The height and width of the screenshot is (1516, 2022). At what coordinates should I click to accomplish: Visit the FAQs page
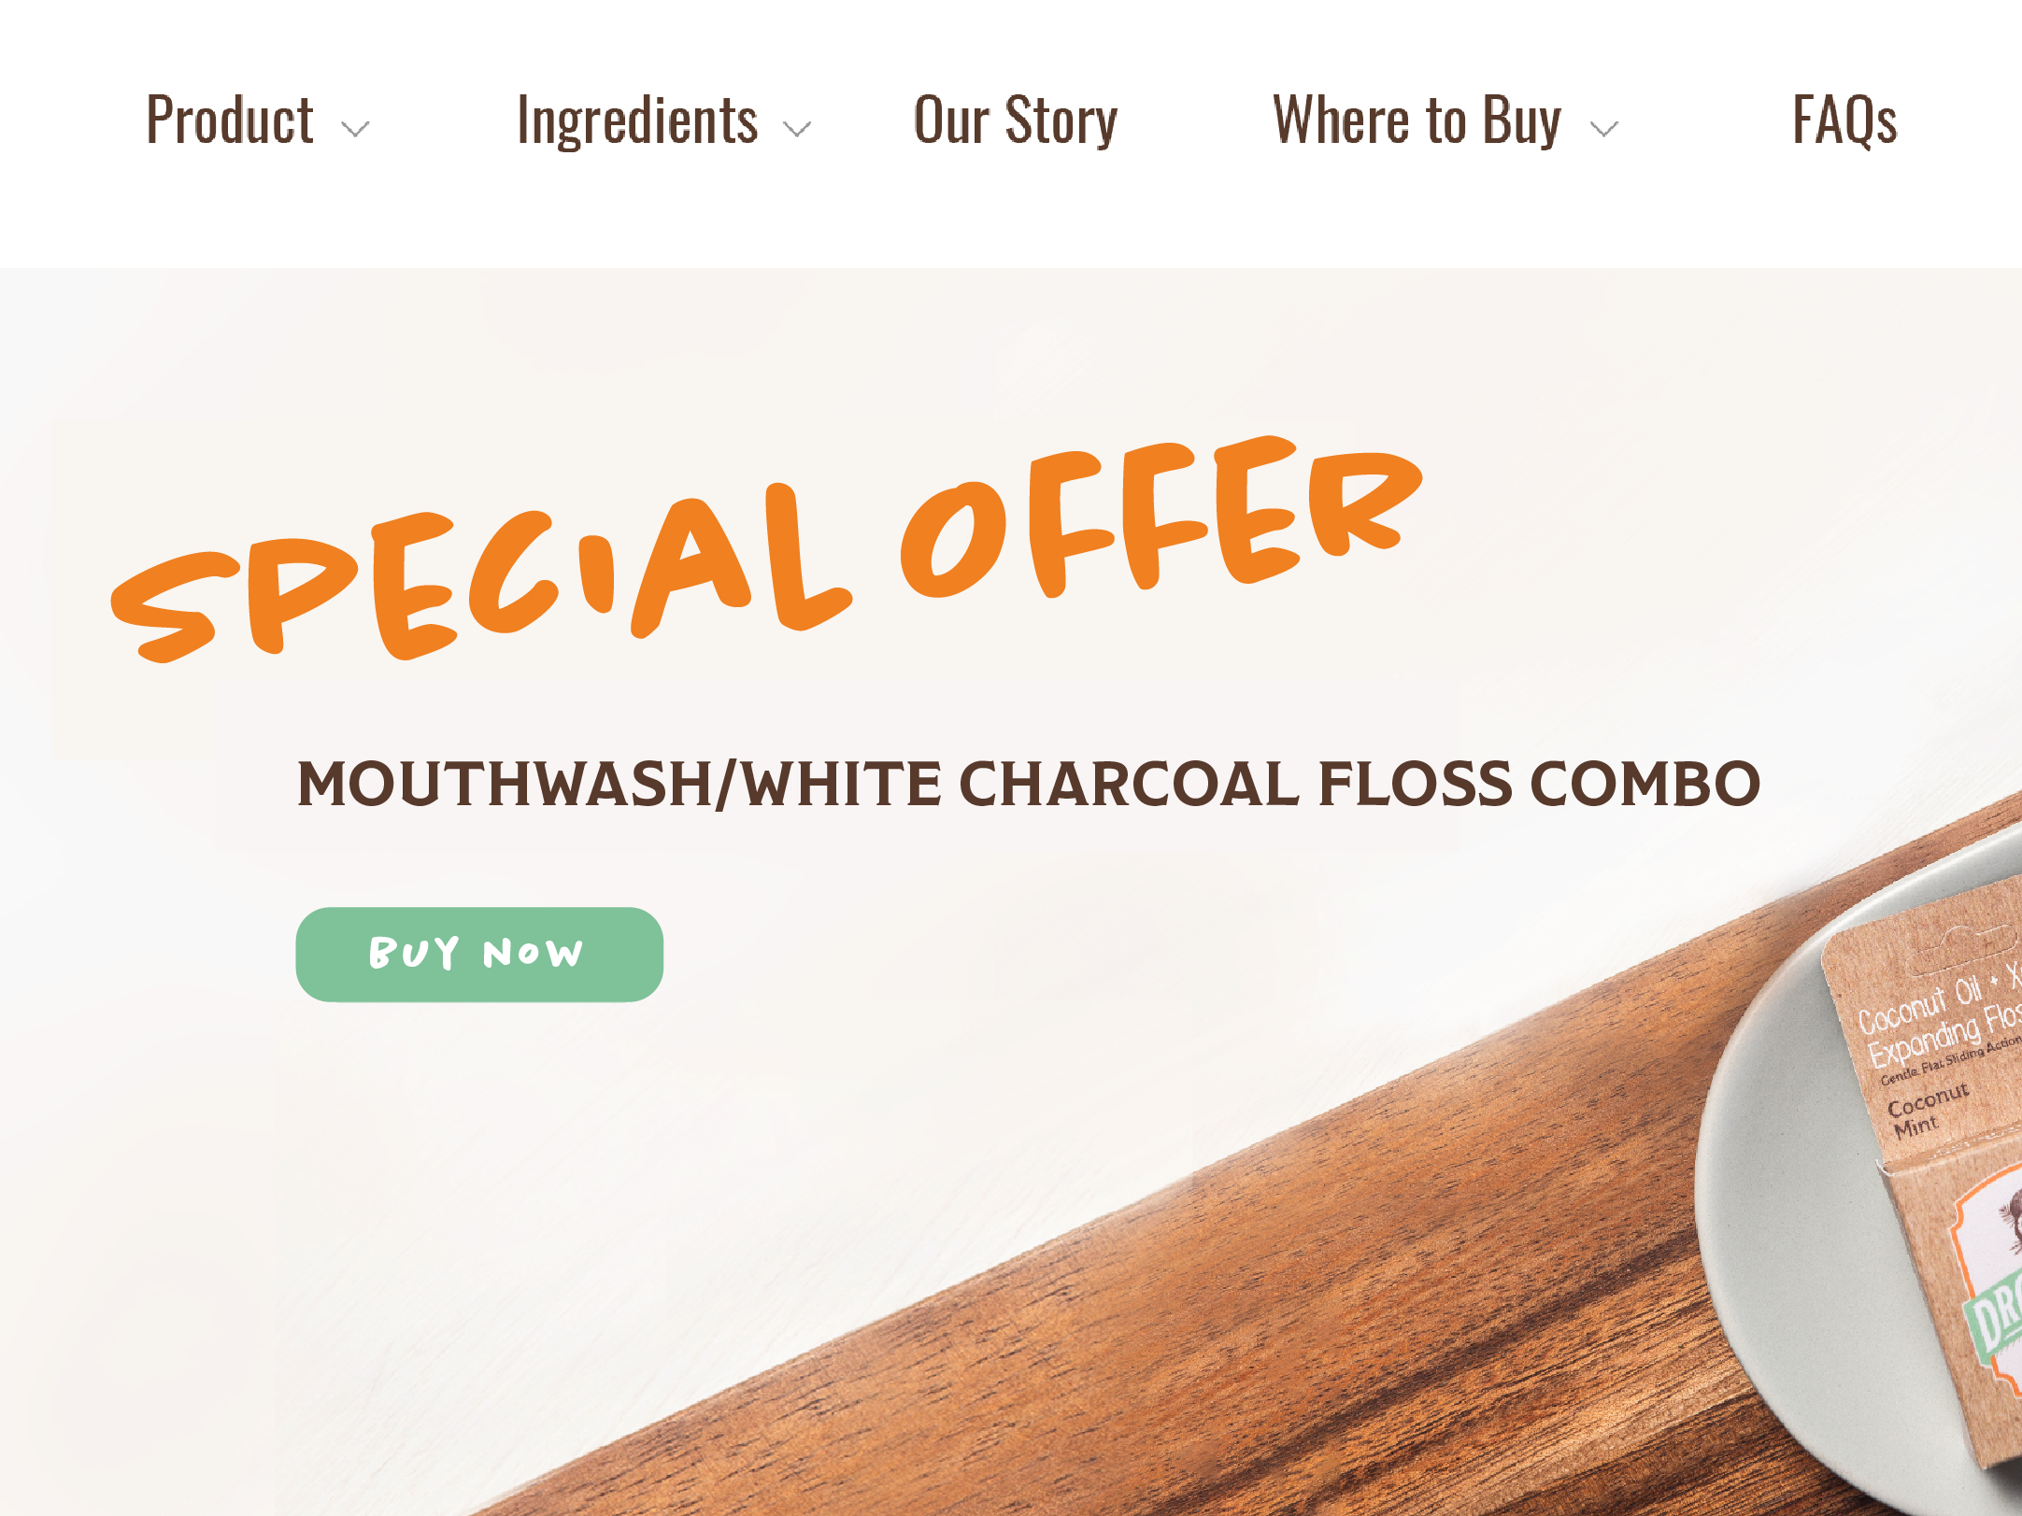tap(1844, 120)
